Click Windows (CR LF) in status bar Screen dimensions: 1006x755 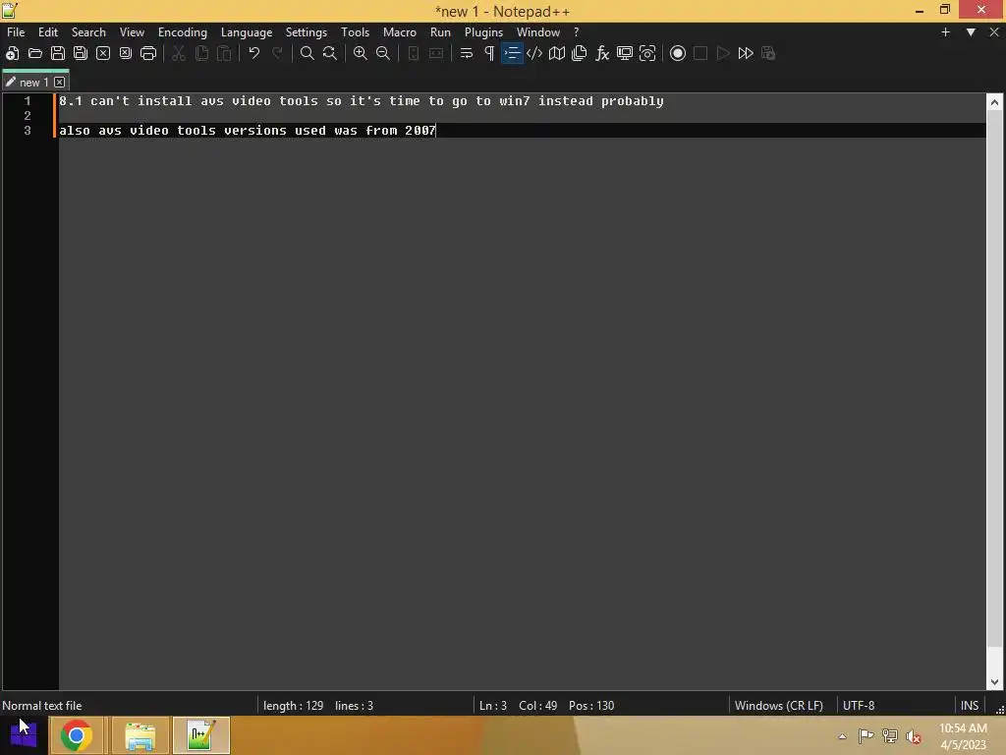point(778,706)
